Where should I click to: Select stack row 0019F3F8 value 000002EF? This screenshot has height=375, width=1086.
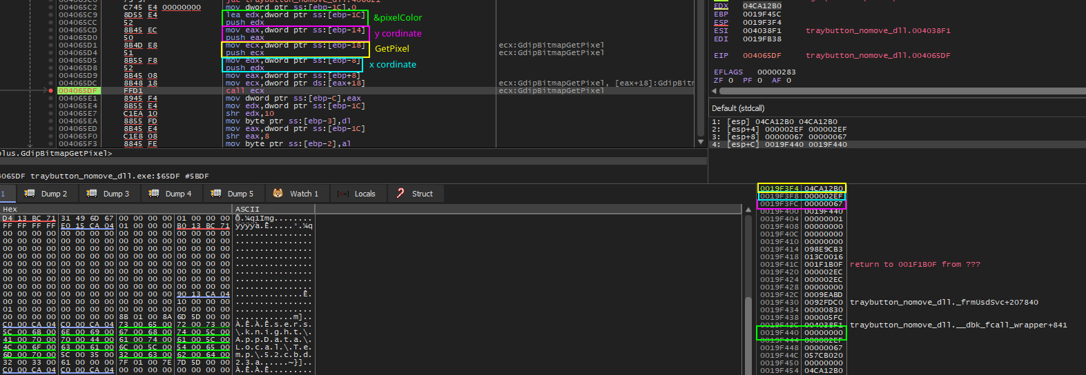point(824,196)
